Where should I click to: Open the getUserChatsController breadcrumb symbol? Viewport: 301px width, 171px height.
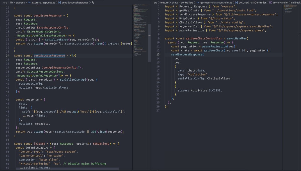[x=253, y=3]
